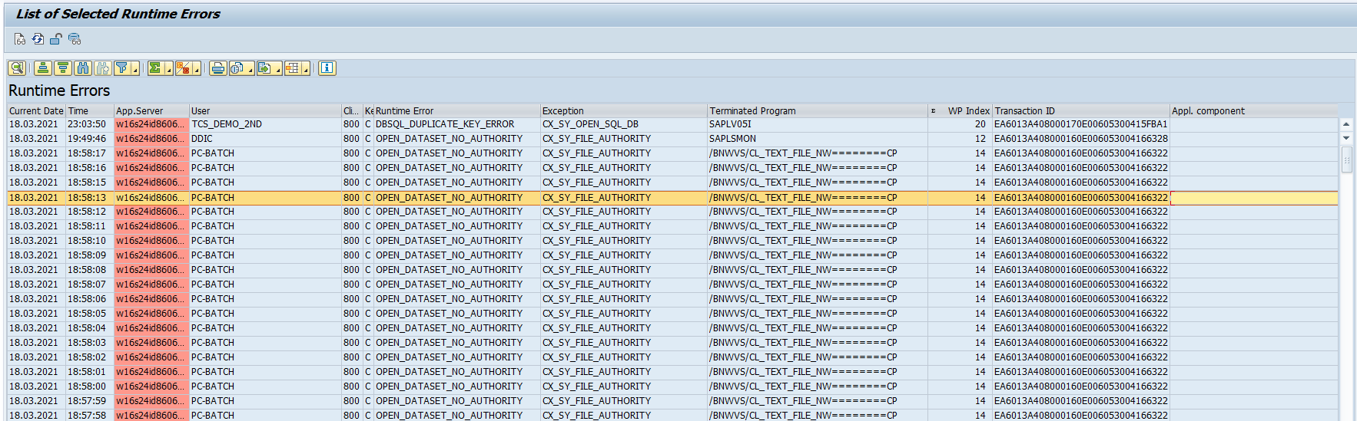1357x421 pixels.
Task: Click the scroll up arrow of list
Action: coord(1346,124)
